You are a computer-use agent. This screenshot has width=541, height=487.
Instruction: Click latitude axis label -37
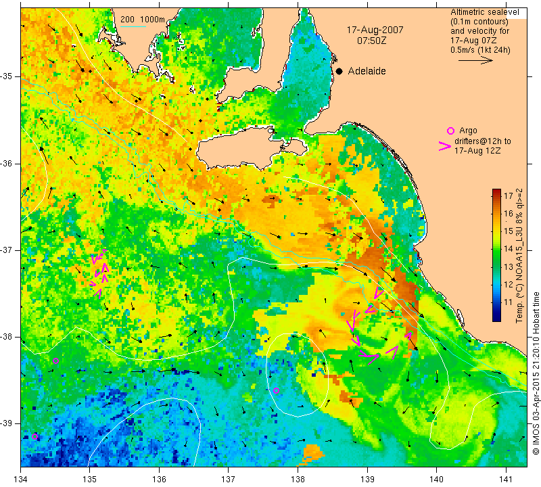7,250
